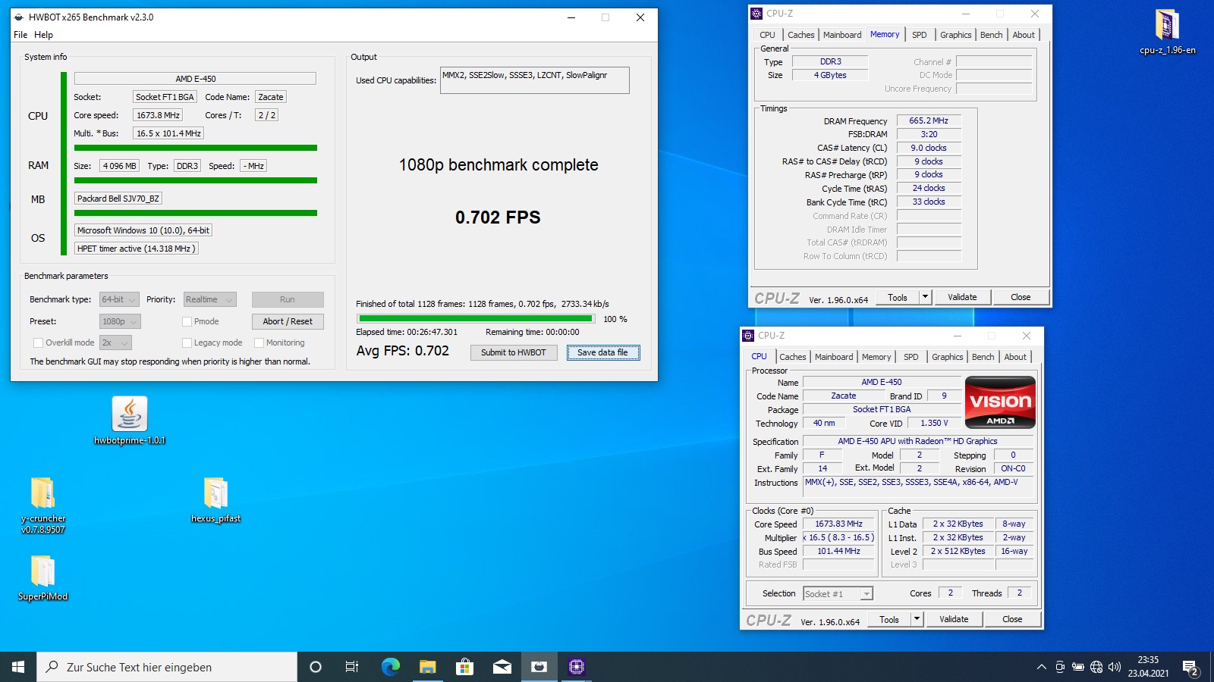The width and height of the screenshot is (1214, 682).
Task: Open the network globe tray icon
Action: (1096, 667)
